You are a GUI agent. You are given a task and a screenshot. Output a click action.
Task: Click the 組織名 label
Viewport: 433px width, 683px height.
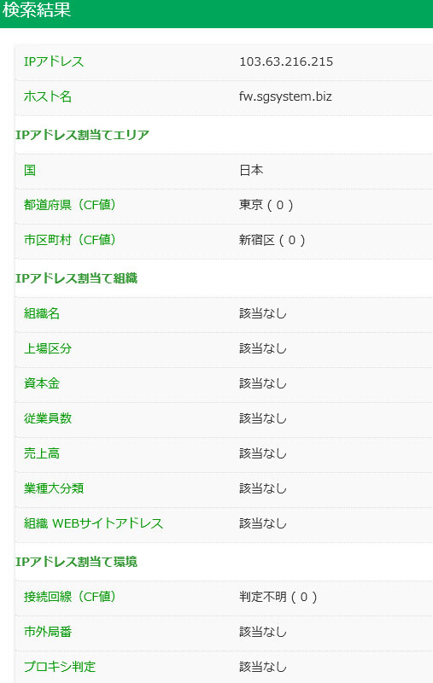[42, 313]
